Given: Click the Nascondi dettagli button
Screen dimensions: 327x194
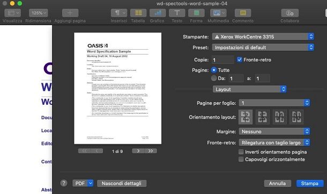Looking at the screenshot, I should 122,183.
